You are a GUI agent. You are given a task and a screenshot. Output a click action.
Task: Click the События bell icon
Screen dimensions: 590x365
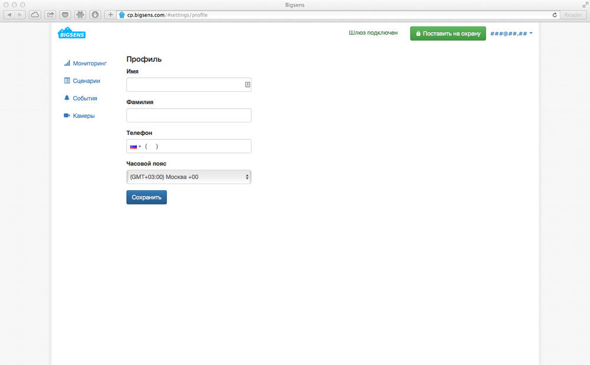pyautogui.click(x=67, y=98)
